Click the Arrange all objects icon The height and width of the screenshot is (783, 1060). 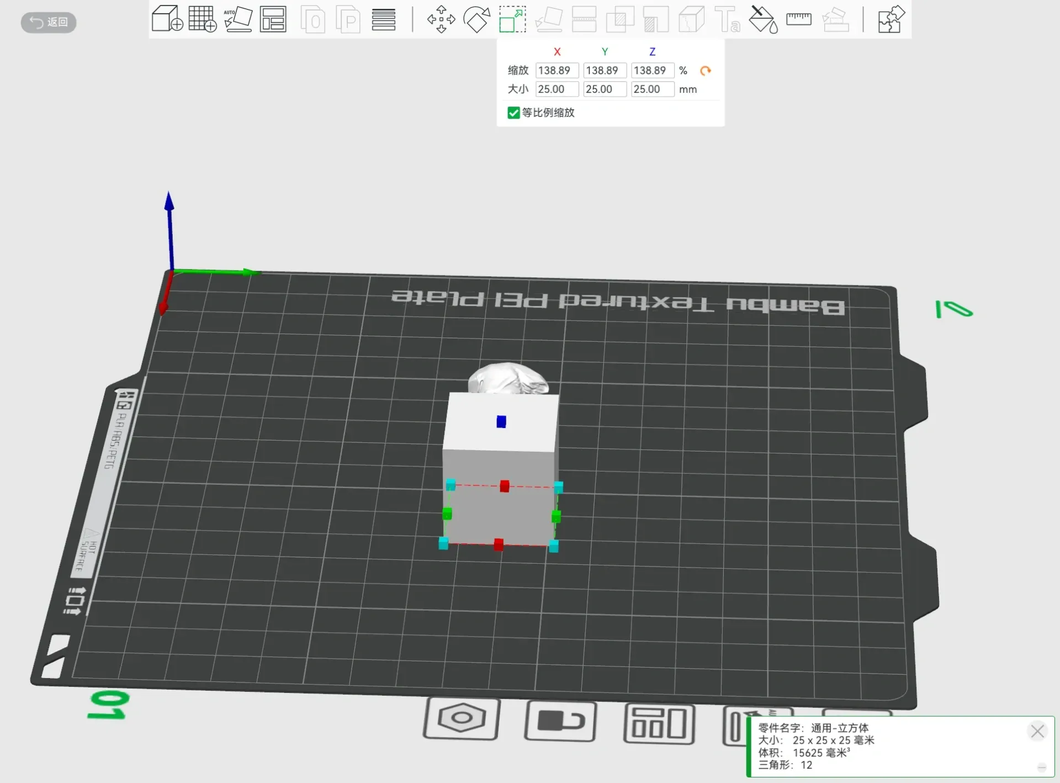273,19
